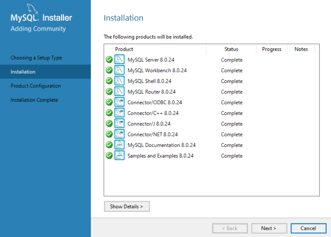Click the Adding Community subtitle
The image size is (331, 237).
coord(38,29)
